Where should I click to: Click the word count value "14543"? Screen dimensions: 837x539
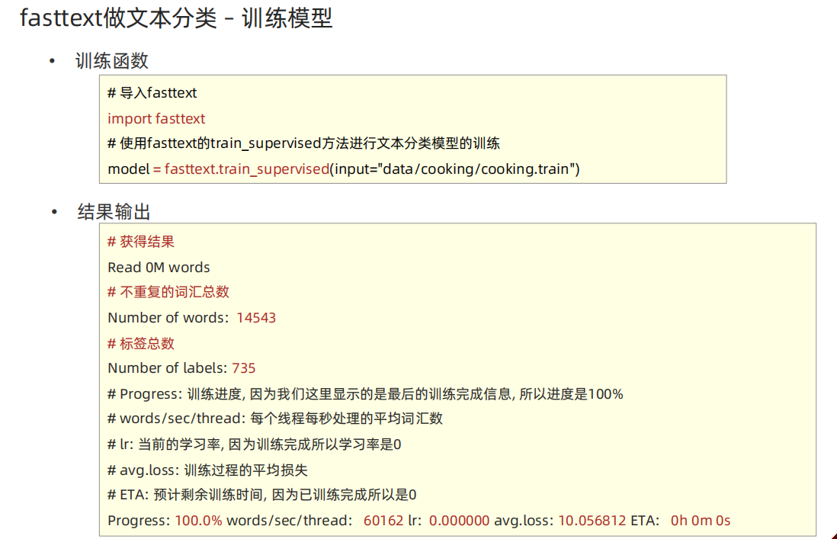click(x=256, y=317)
